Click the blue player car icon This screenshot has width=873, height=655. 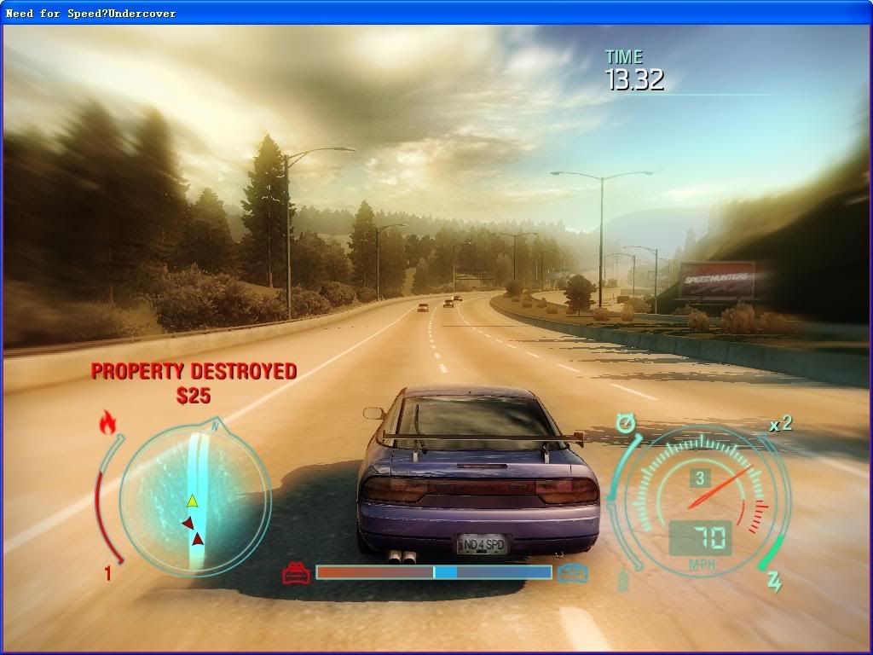[x=573, y=573]
